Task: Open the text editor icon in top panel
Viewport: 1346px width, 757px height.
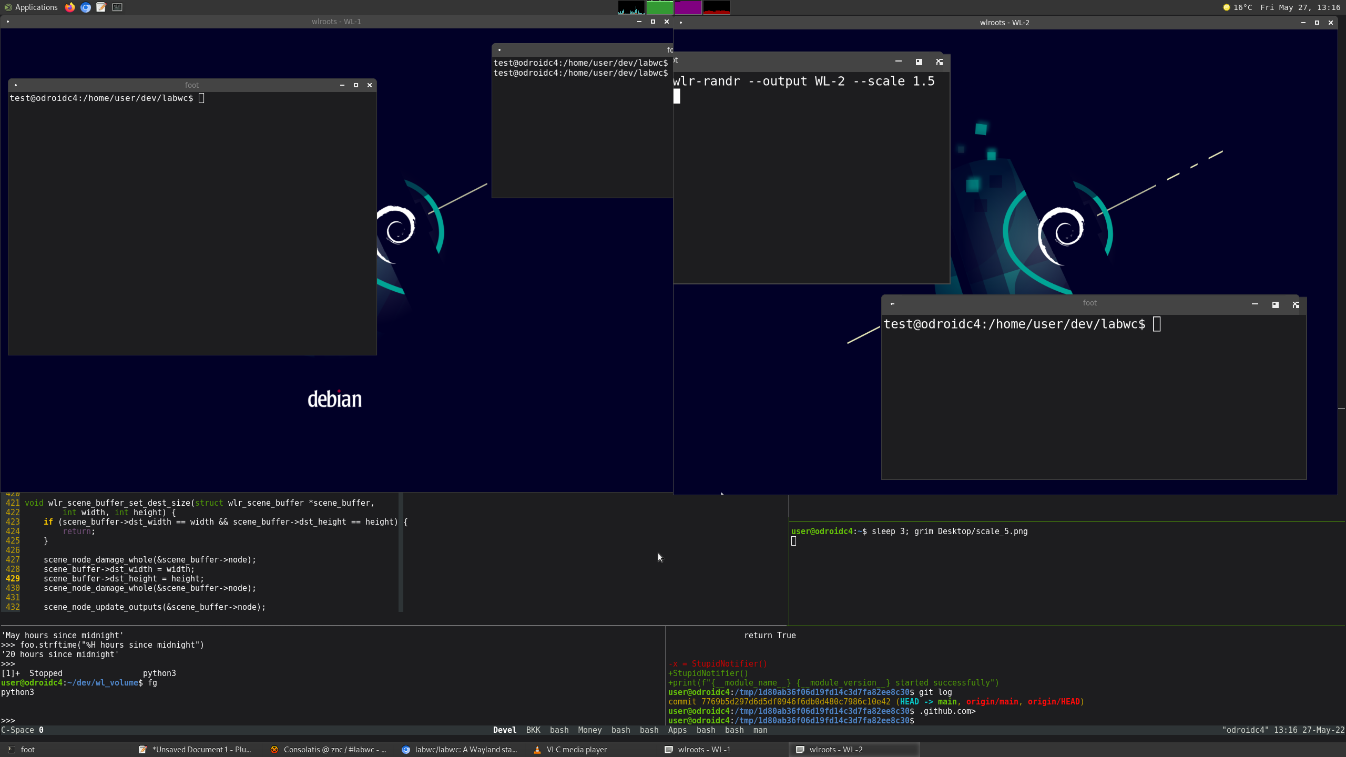Action: pyautogui.click(x=100, y=7)
